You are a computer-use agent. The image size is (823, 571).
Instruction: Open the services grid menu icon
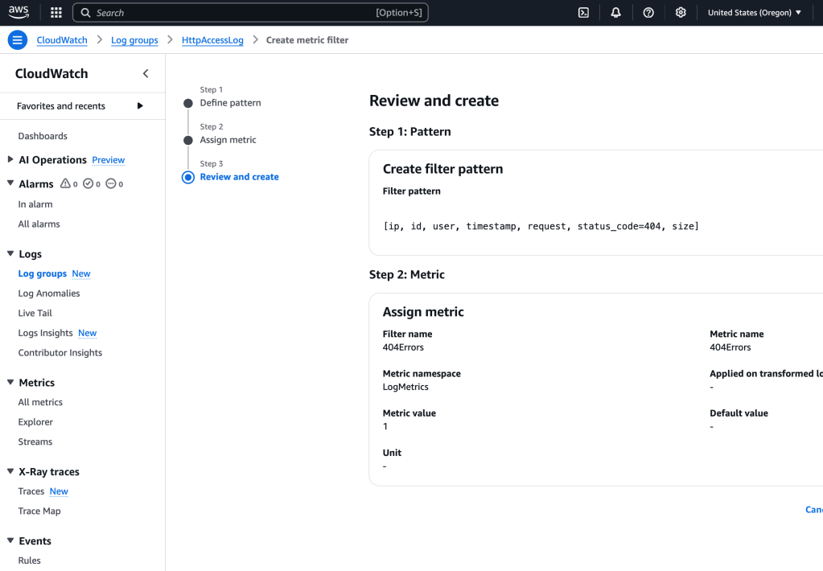pyautogui.click(x=56, y=13)
